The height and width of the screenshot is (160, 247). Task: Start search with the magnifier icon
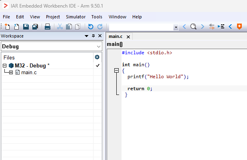point(193,27)
